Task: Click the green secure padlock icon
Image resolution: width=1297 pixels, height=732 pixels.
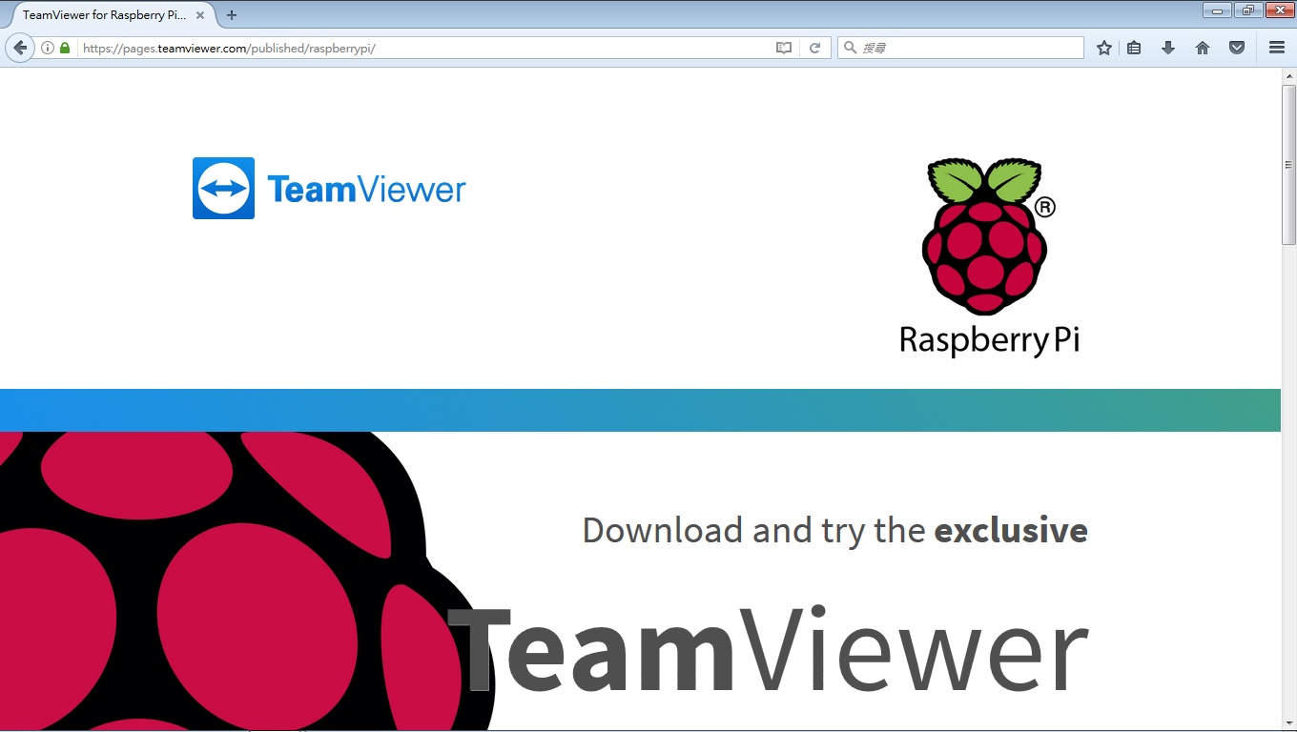Action: pos(65,48)
